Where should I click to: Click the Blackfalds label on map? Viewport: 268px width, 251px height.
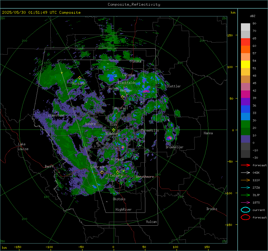click(x=127, y=83)
